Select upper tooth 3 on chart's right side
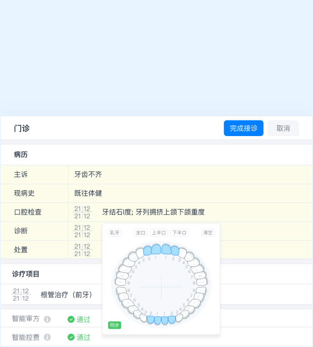Screen dimensions: 313x347 point(183,253)
